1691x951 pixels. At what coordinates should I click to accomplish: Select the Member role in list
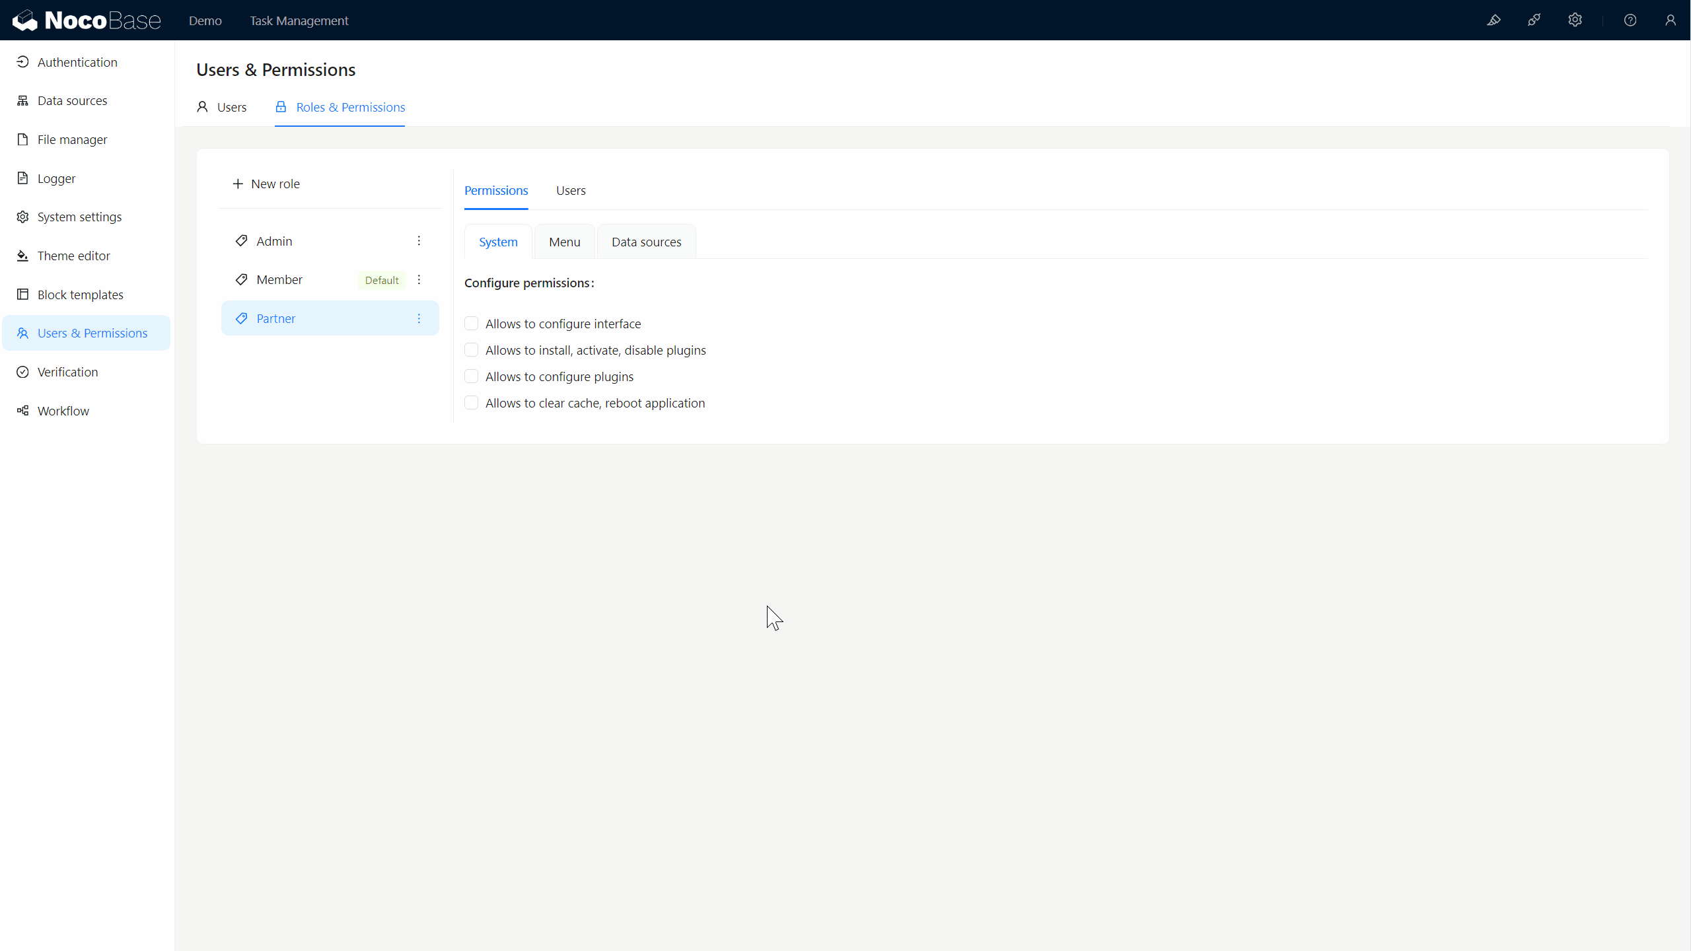click(x=279, y=280)
